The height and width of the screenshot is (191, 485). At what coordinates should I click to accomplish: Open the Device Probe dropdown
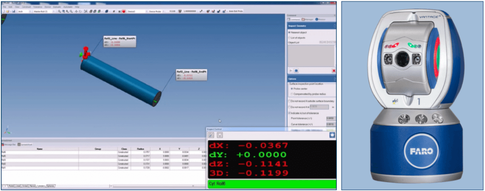click(x=157, y=11)
